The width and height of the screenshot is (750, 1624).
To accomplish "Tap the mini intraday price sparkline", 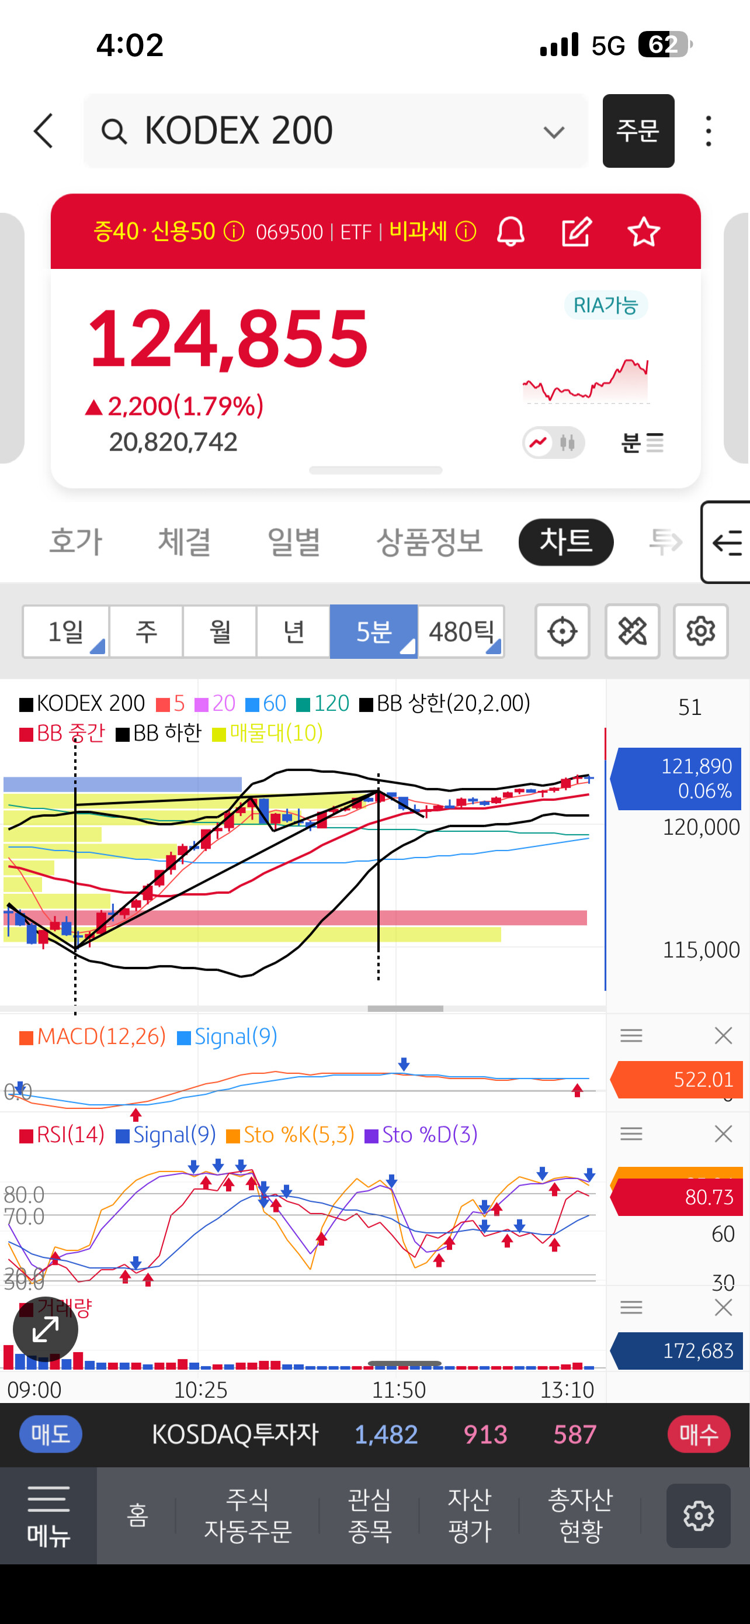I will tap(586, 380).
